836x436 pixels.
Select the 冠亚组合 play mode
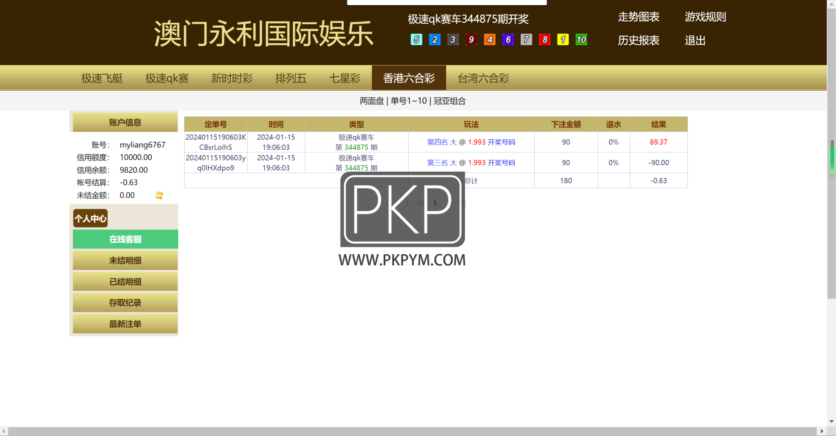449,101
